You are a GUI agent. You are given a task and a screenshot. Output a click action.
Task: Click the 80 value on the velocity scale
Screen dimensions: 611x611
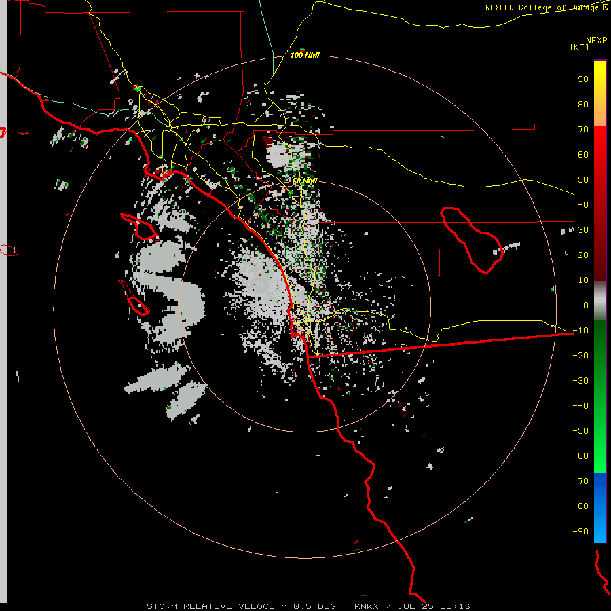[x=583, y=104]
